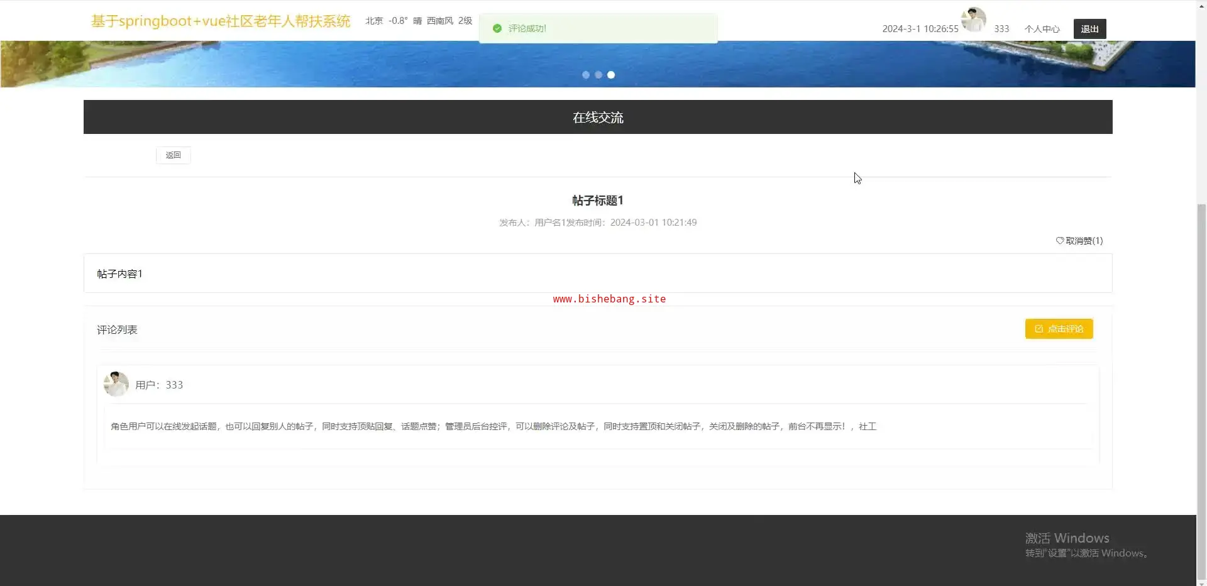1207x586 pixels.
Task: Click the commenter avatar beside 用户: 333
Action: [116, 384]
